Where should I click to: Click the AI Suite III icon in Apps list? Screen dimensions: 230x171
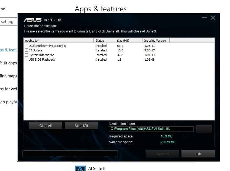[x=80, y=168]
